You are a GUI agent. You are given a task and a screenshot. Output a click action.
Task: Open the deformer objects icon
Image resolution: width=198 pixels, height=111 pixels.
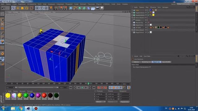88,8
